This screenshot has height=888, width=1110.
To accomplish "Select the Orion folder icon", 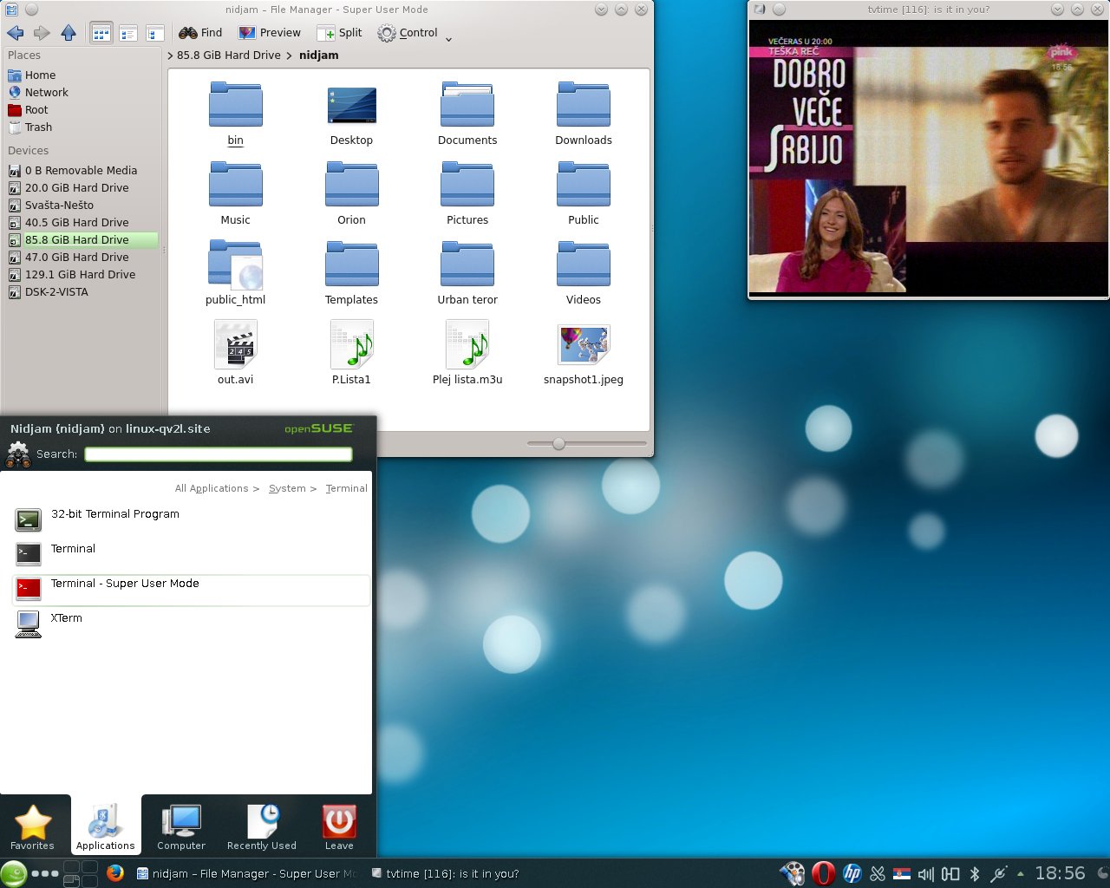I will pos(351,184).
